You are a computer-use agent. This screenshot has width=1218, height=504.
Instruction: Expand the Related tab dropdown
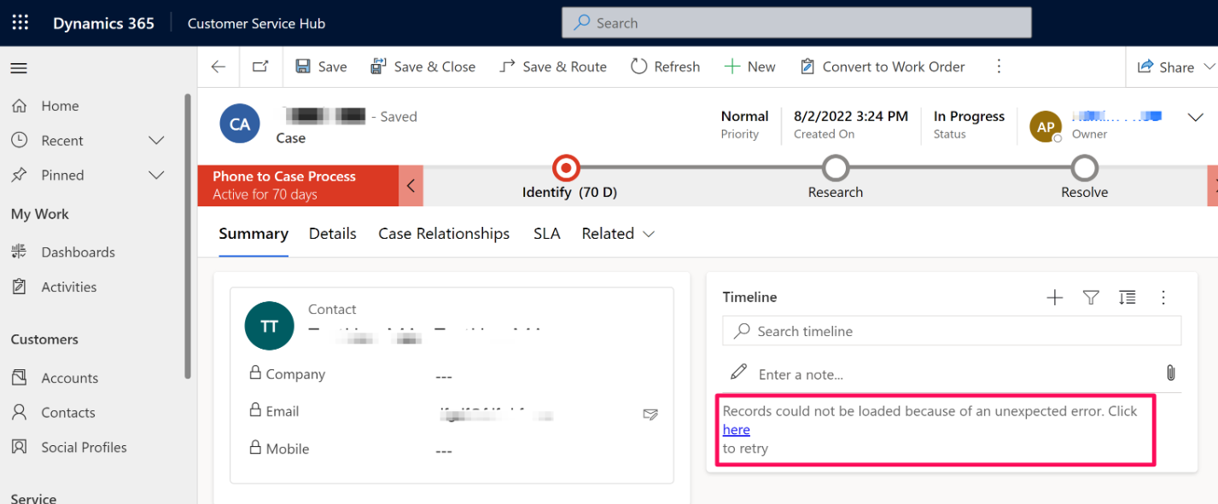tap(619, 234)
